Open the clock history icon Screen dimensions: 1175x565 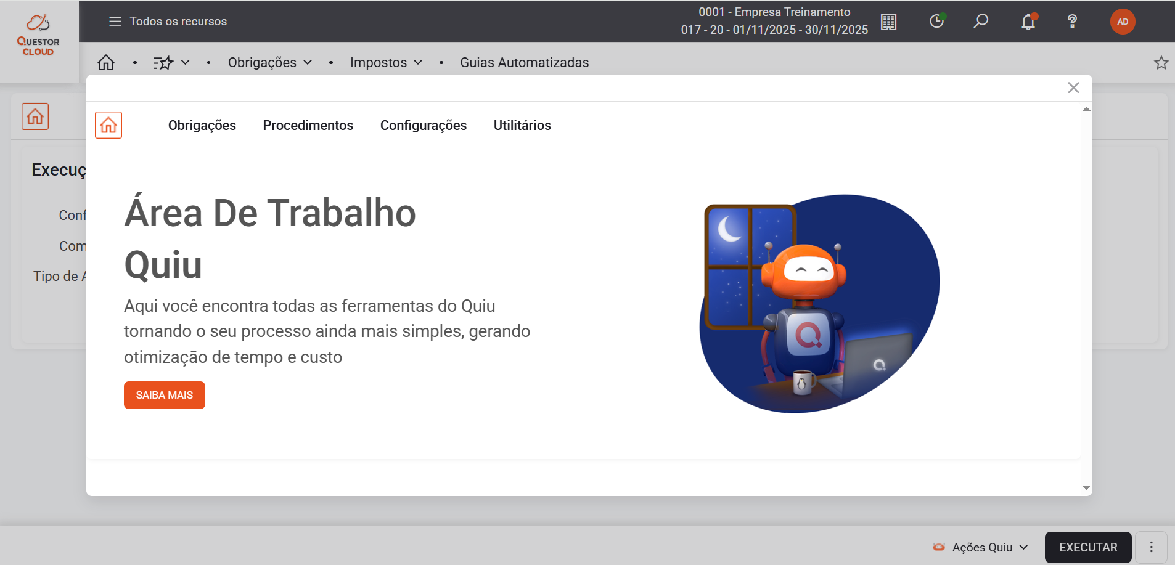936,22
